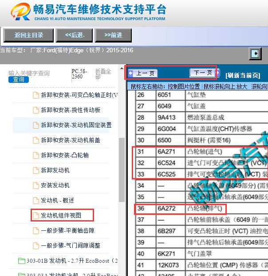Click part number 6C525 cell
Image resolution: width=268 pixels, height=276 pixels.
click(171, 174)
